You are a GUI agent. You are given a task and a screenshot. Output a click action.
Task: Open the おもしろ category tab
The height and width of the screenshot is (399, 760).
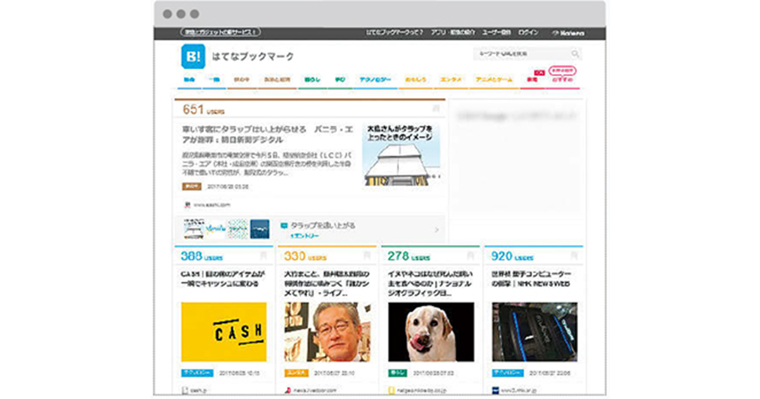click(x=416, y=80)
